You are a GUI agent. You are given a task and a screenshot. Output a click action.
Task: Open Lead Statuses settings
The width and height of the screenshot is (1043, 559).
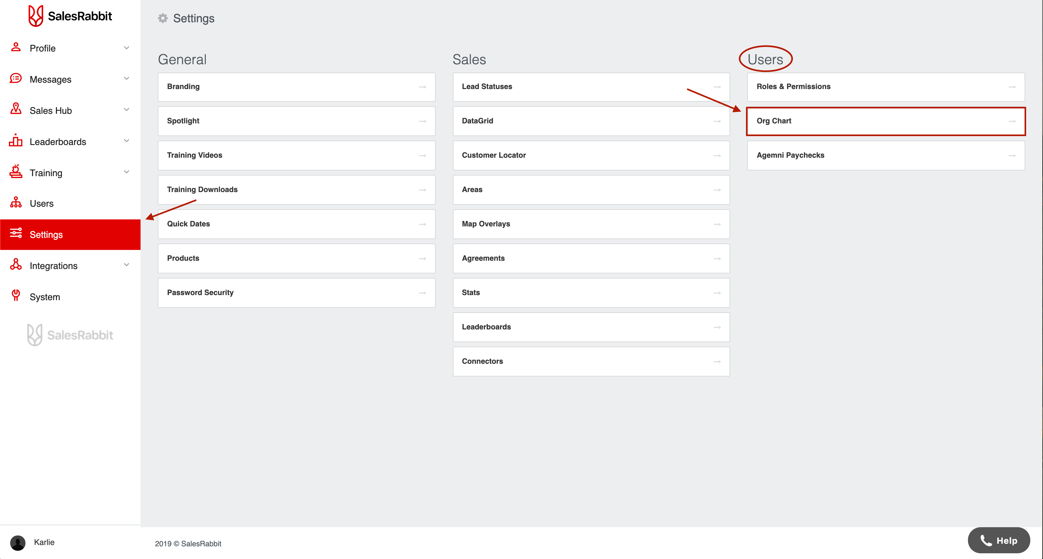pyautogui.click(x=591, y=87)
